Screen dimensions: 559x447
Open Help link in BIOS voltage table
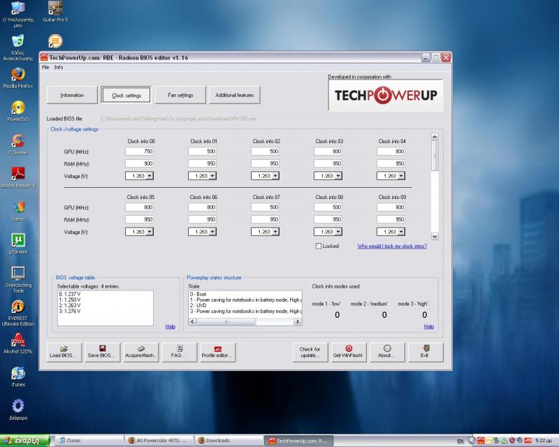pos(170,326)
